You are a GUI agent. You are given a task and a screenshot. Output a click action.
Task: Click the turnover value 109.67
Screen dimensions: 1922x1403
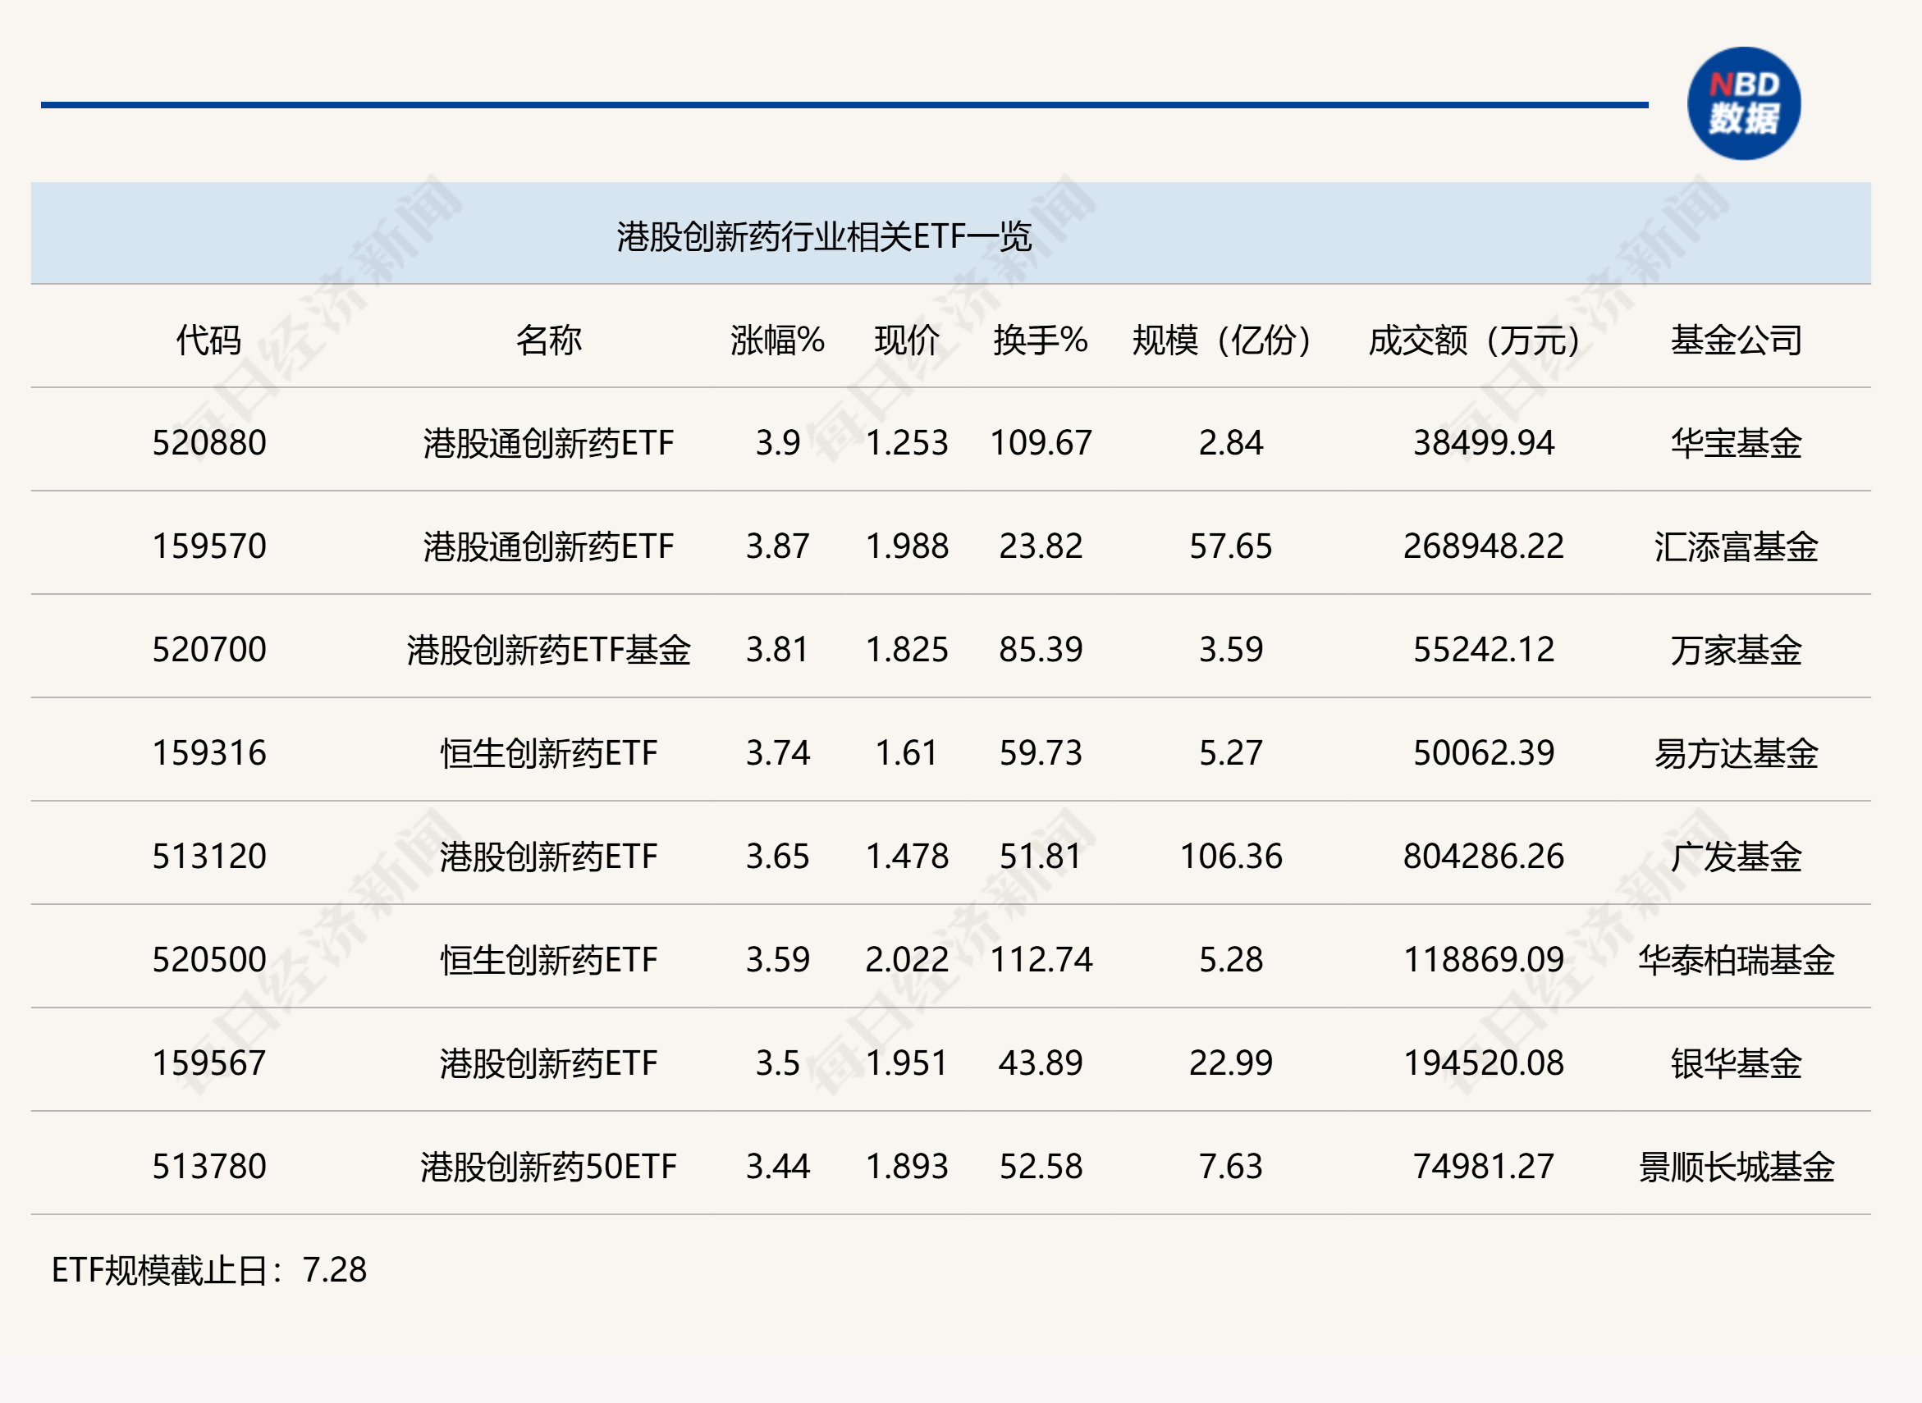tap(1041, 443)
